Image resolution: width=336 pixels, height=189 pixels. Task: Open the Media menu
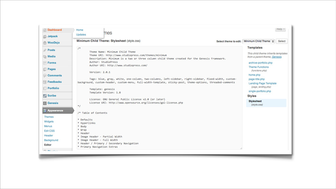52,56
